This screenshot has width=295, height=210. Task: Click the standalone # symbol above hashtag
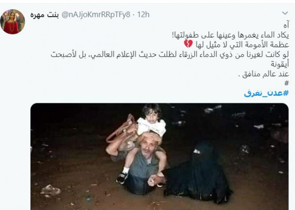pyautogui.click(x=287, y=83)
